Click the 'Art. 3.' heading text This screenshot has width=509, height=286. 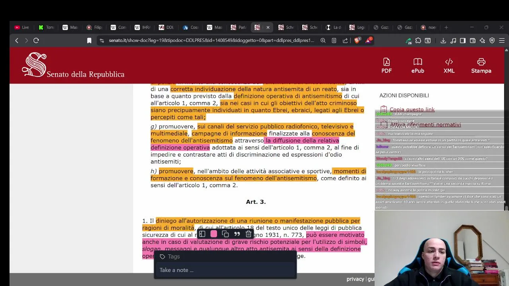[x=256, y=202]
